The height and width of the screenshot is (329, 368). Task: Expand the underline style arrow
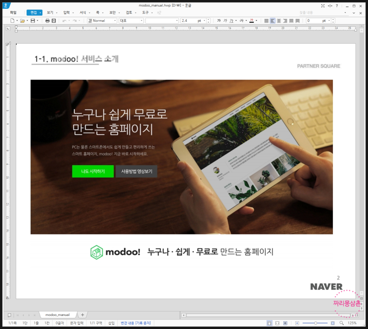pos(236,21)
